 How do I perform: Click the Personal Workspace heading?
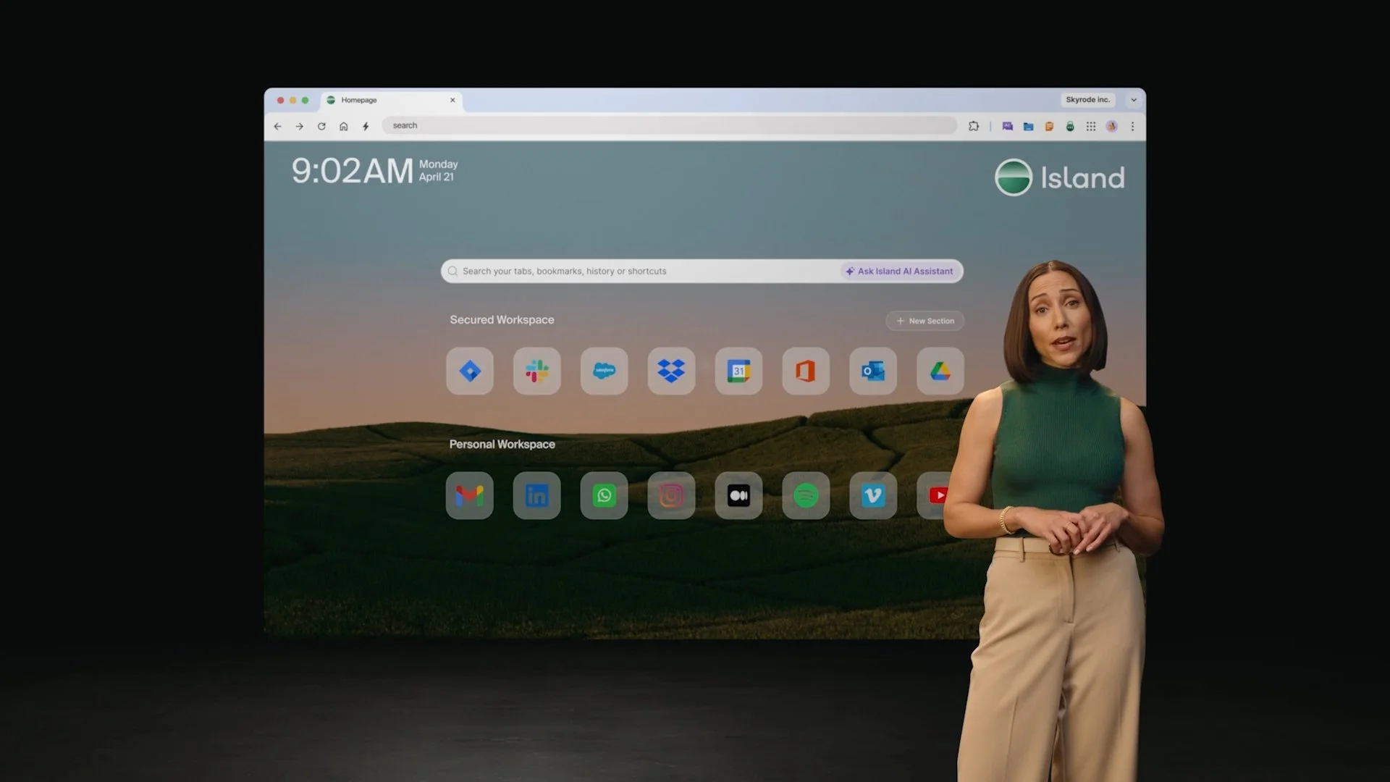[502, 444]
